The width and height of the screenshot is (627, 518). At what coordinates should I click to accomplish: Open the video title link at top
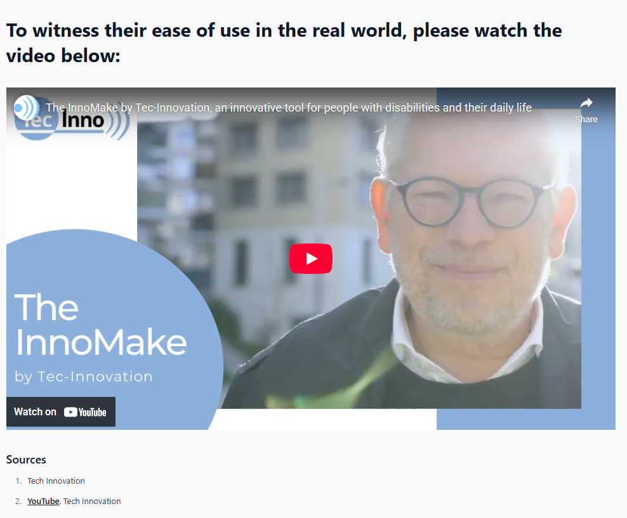click(288, 107)
